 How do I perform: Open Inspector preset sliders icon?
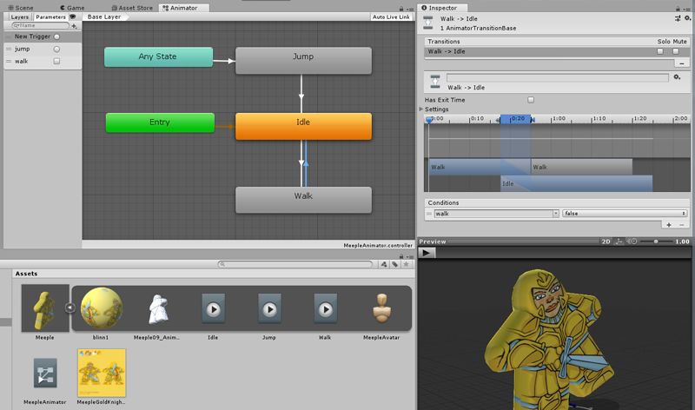click(678, 18)
